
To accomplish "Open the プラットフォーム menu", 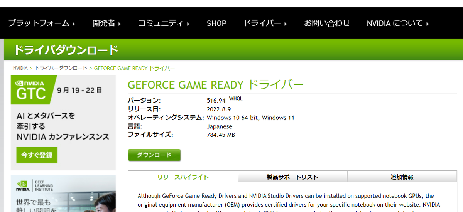I will [x=41, y=23].
